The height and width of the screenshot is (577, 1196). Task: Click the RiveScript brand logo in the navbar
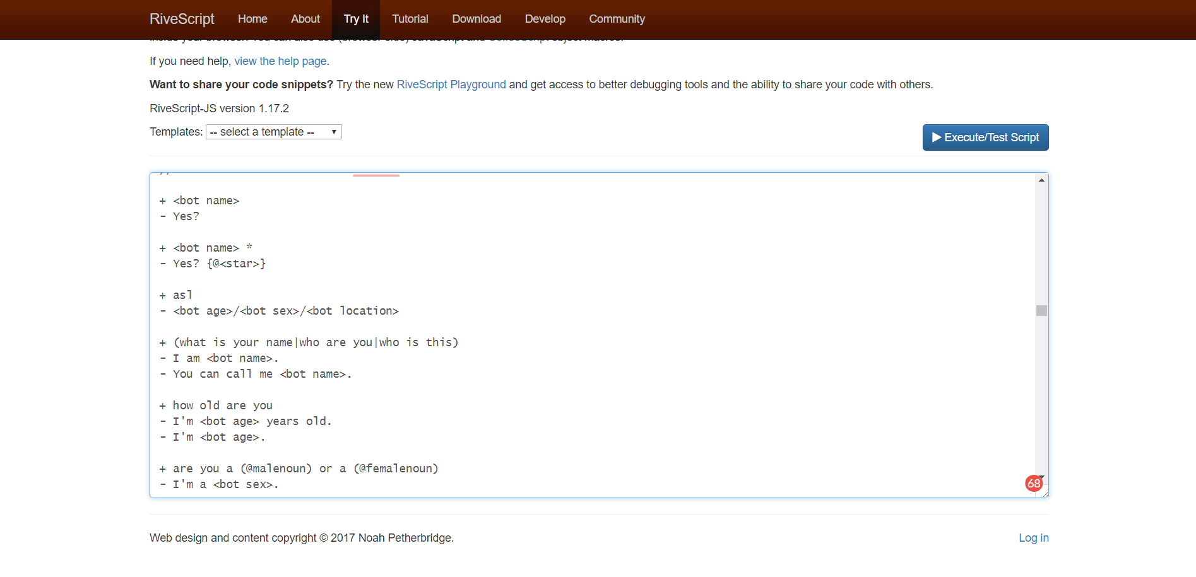(181, 18)
